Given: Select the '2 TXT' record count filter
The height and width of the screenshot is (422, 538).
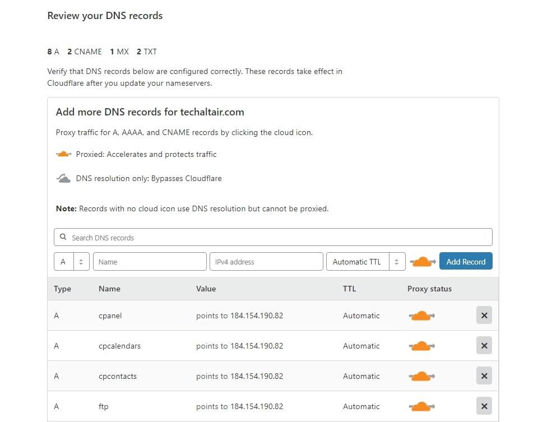Looking at the screenshot, I should click(147, 52).
